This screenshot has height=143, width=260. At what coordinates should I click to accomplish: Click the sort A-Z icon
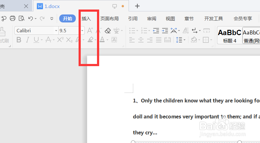[186, 30]
